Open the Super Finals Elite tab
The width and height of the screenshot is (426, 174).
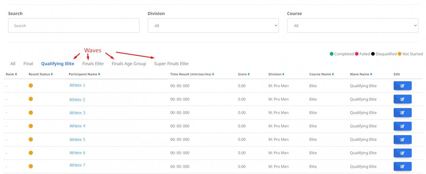(171, 64)
